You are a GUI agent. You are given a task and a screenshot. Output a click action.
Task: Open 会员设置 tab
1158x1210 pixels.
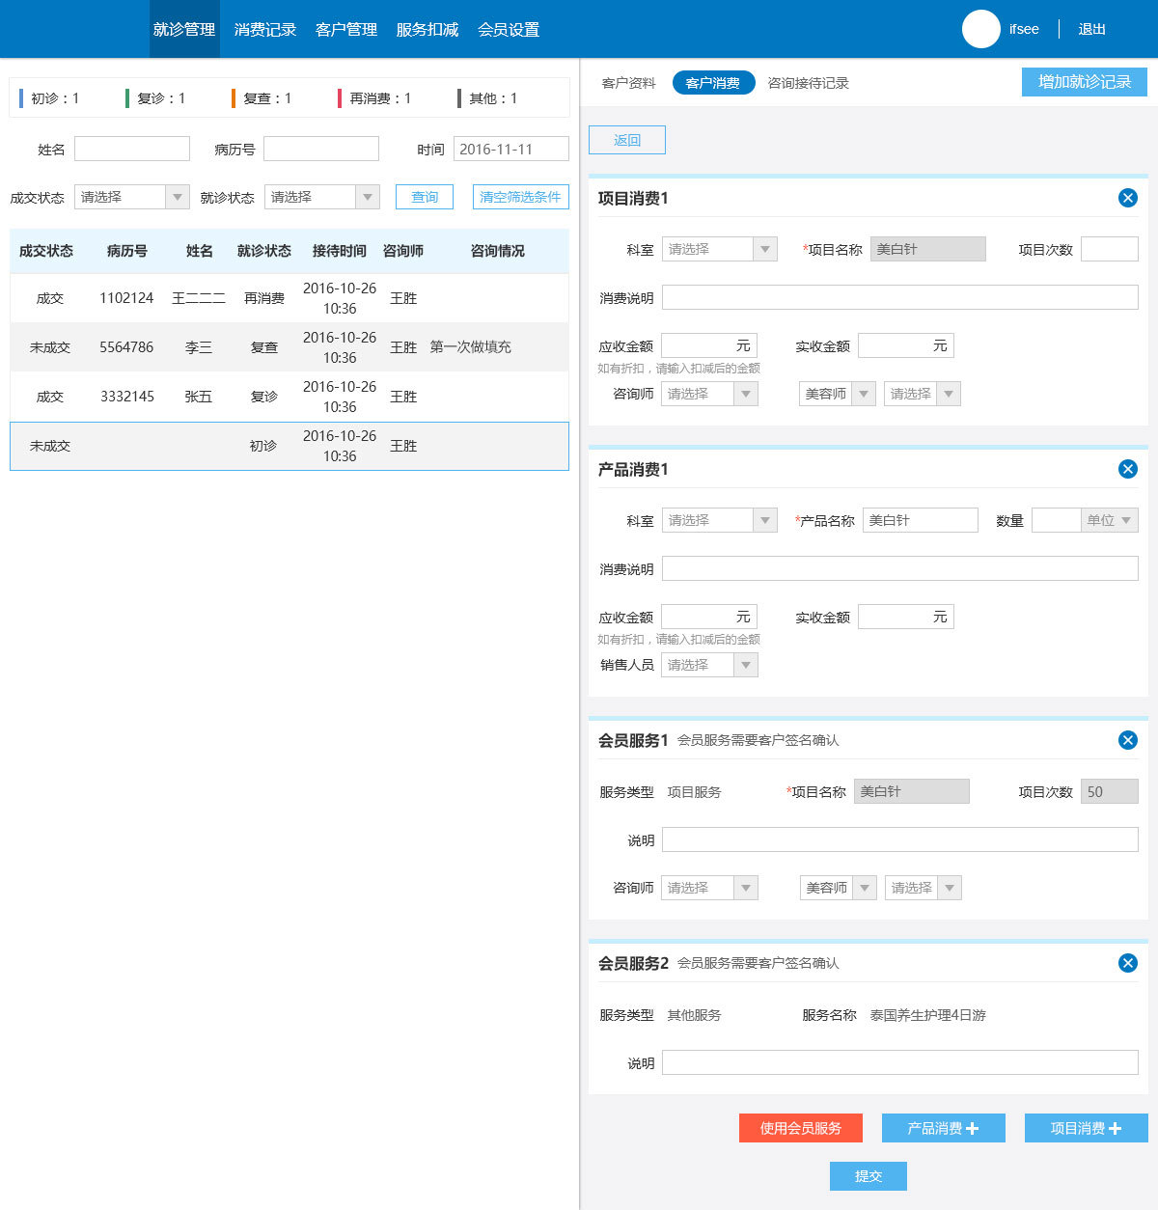point(509,29)
